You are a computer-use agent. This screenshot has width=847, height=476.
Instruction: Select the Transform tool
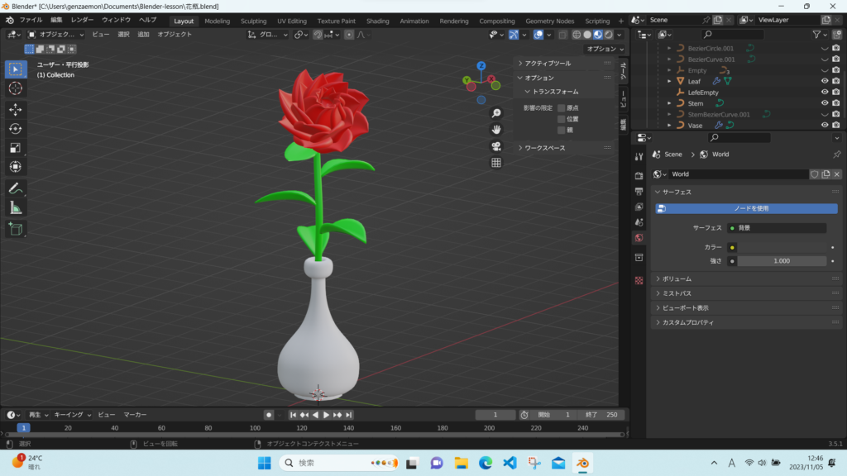click(15, 167)
